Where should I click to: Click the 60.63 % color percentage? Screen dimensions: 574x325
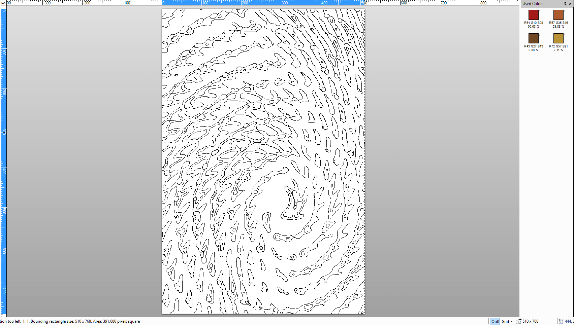[x=533, y=27]
